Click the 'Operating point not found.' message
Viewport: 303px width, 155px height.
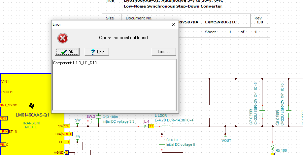coord(124,38)
